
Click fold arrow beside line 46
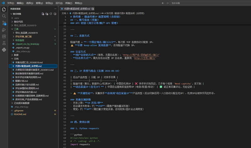pos(71,93)
